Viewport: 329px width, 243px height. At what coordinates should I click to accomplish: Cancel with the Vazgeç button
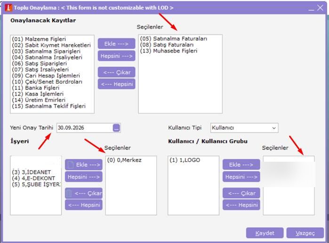tap(305, 233)
